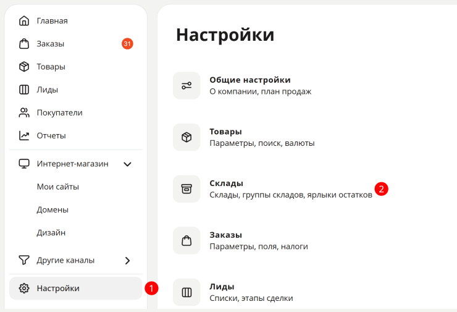Open Главная in the sidebar

pos(52,21)
